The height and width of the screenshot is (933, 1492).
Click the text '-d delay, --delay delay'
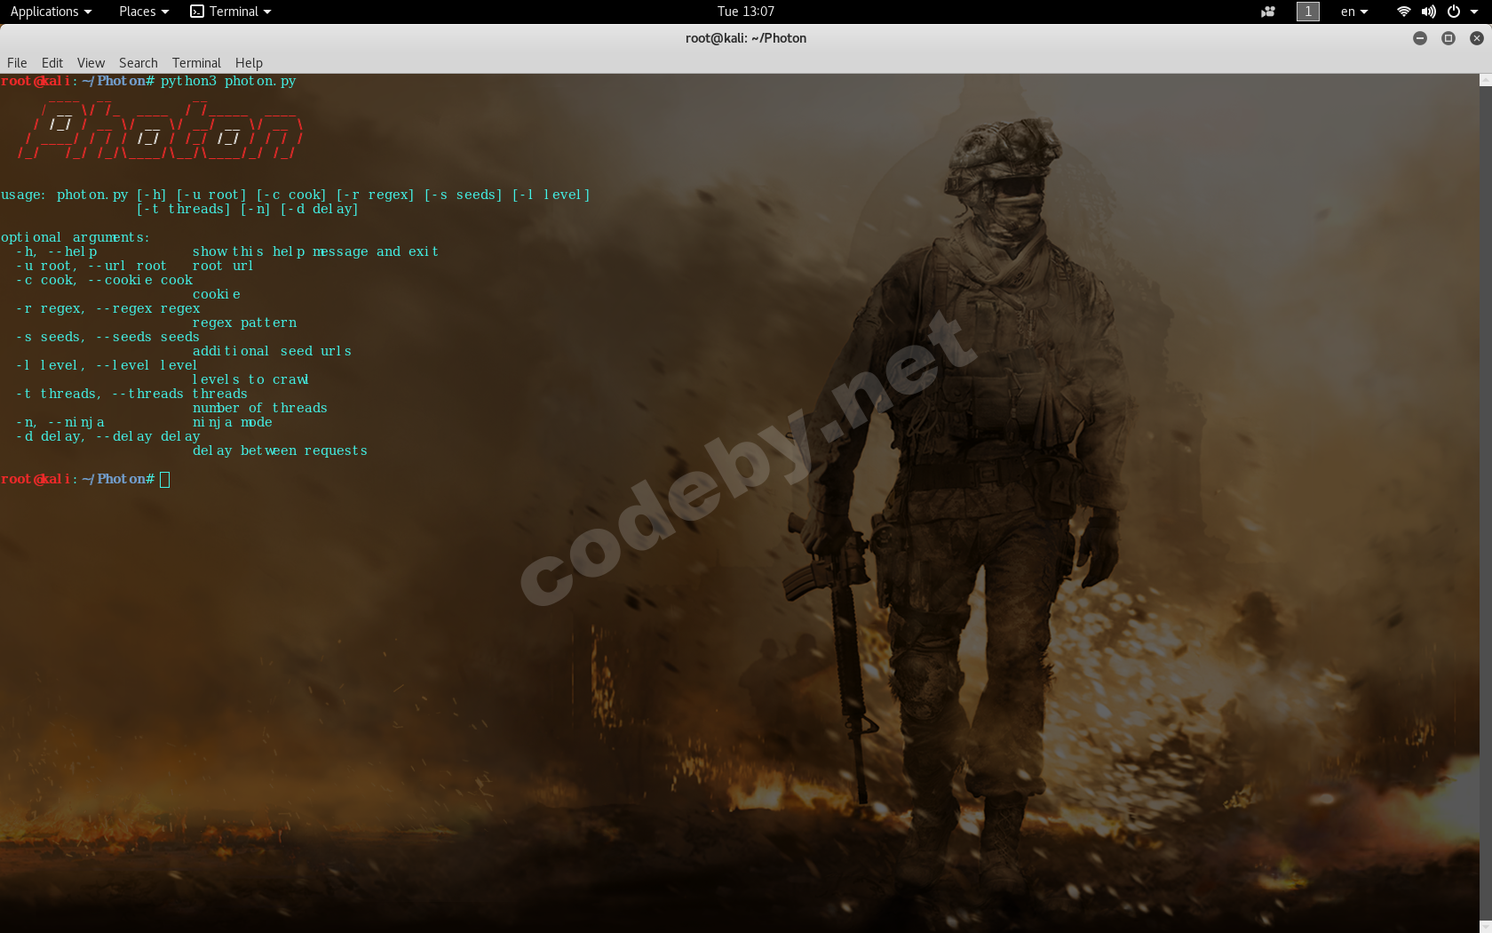coord(107,436)
